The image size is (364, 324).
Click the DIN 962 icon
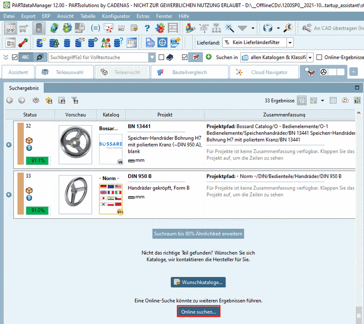[x=121, y=28]
